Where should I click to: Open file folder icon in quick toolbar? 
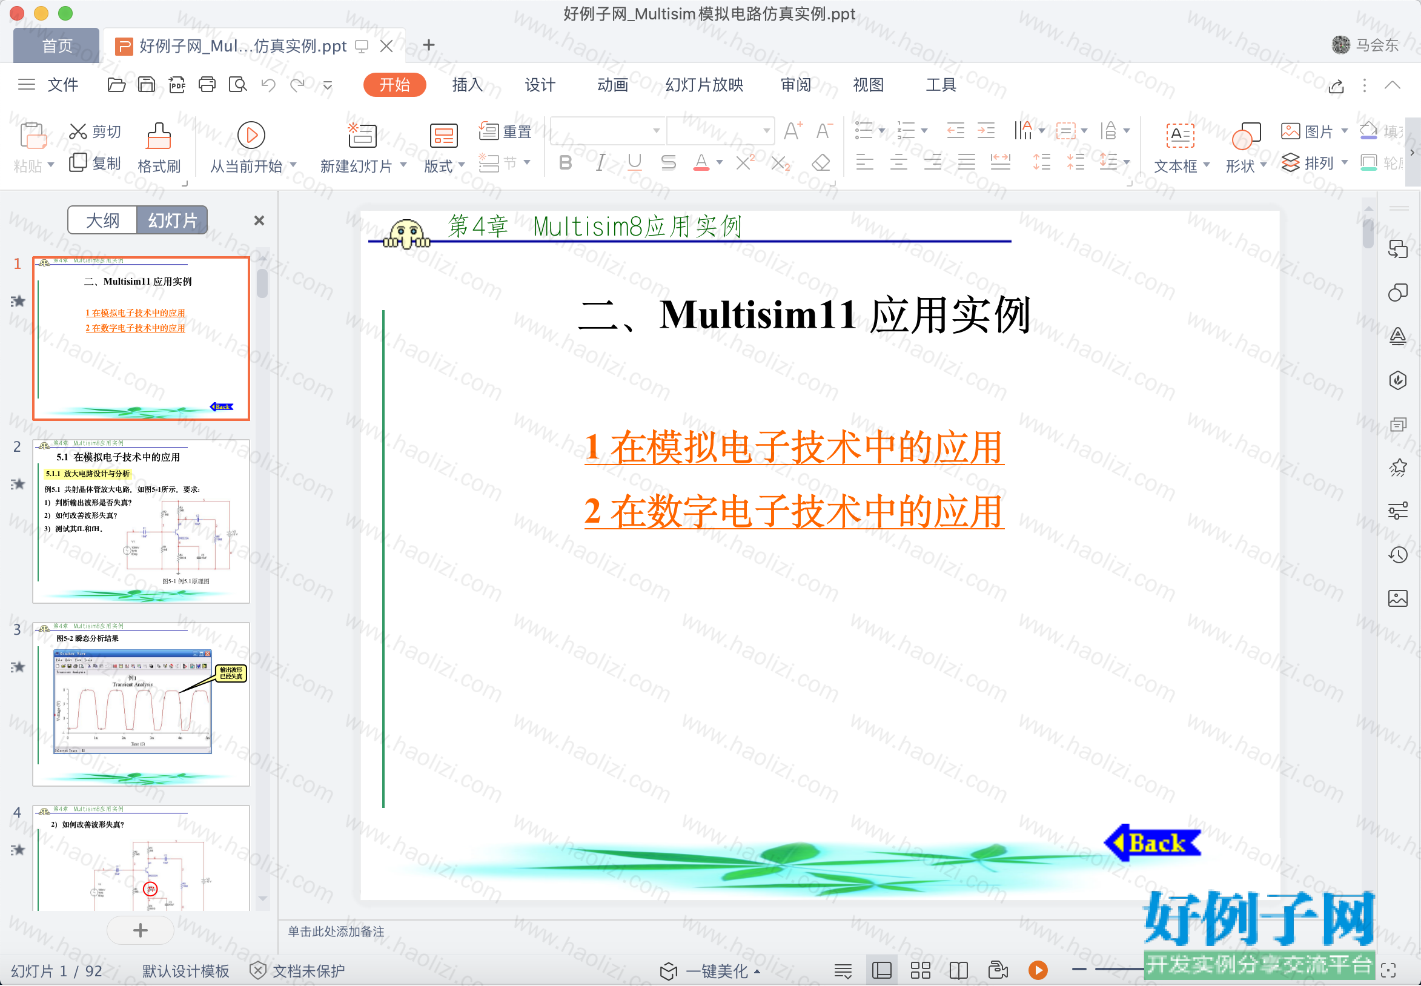pyautogui.click(x=116, y=85)
